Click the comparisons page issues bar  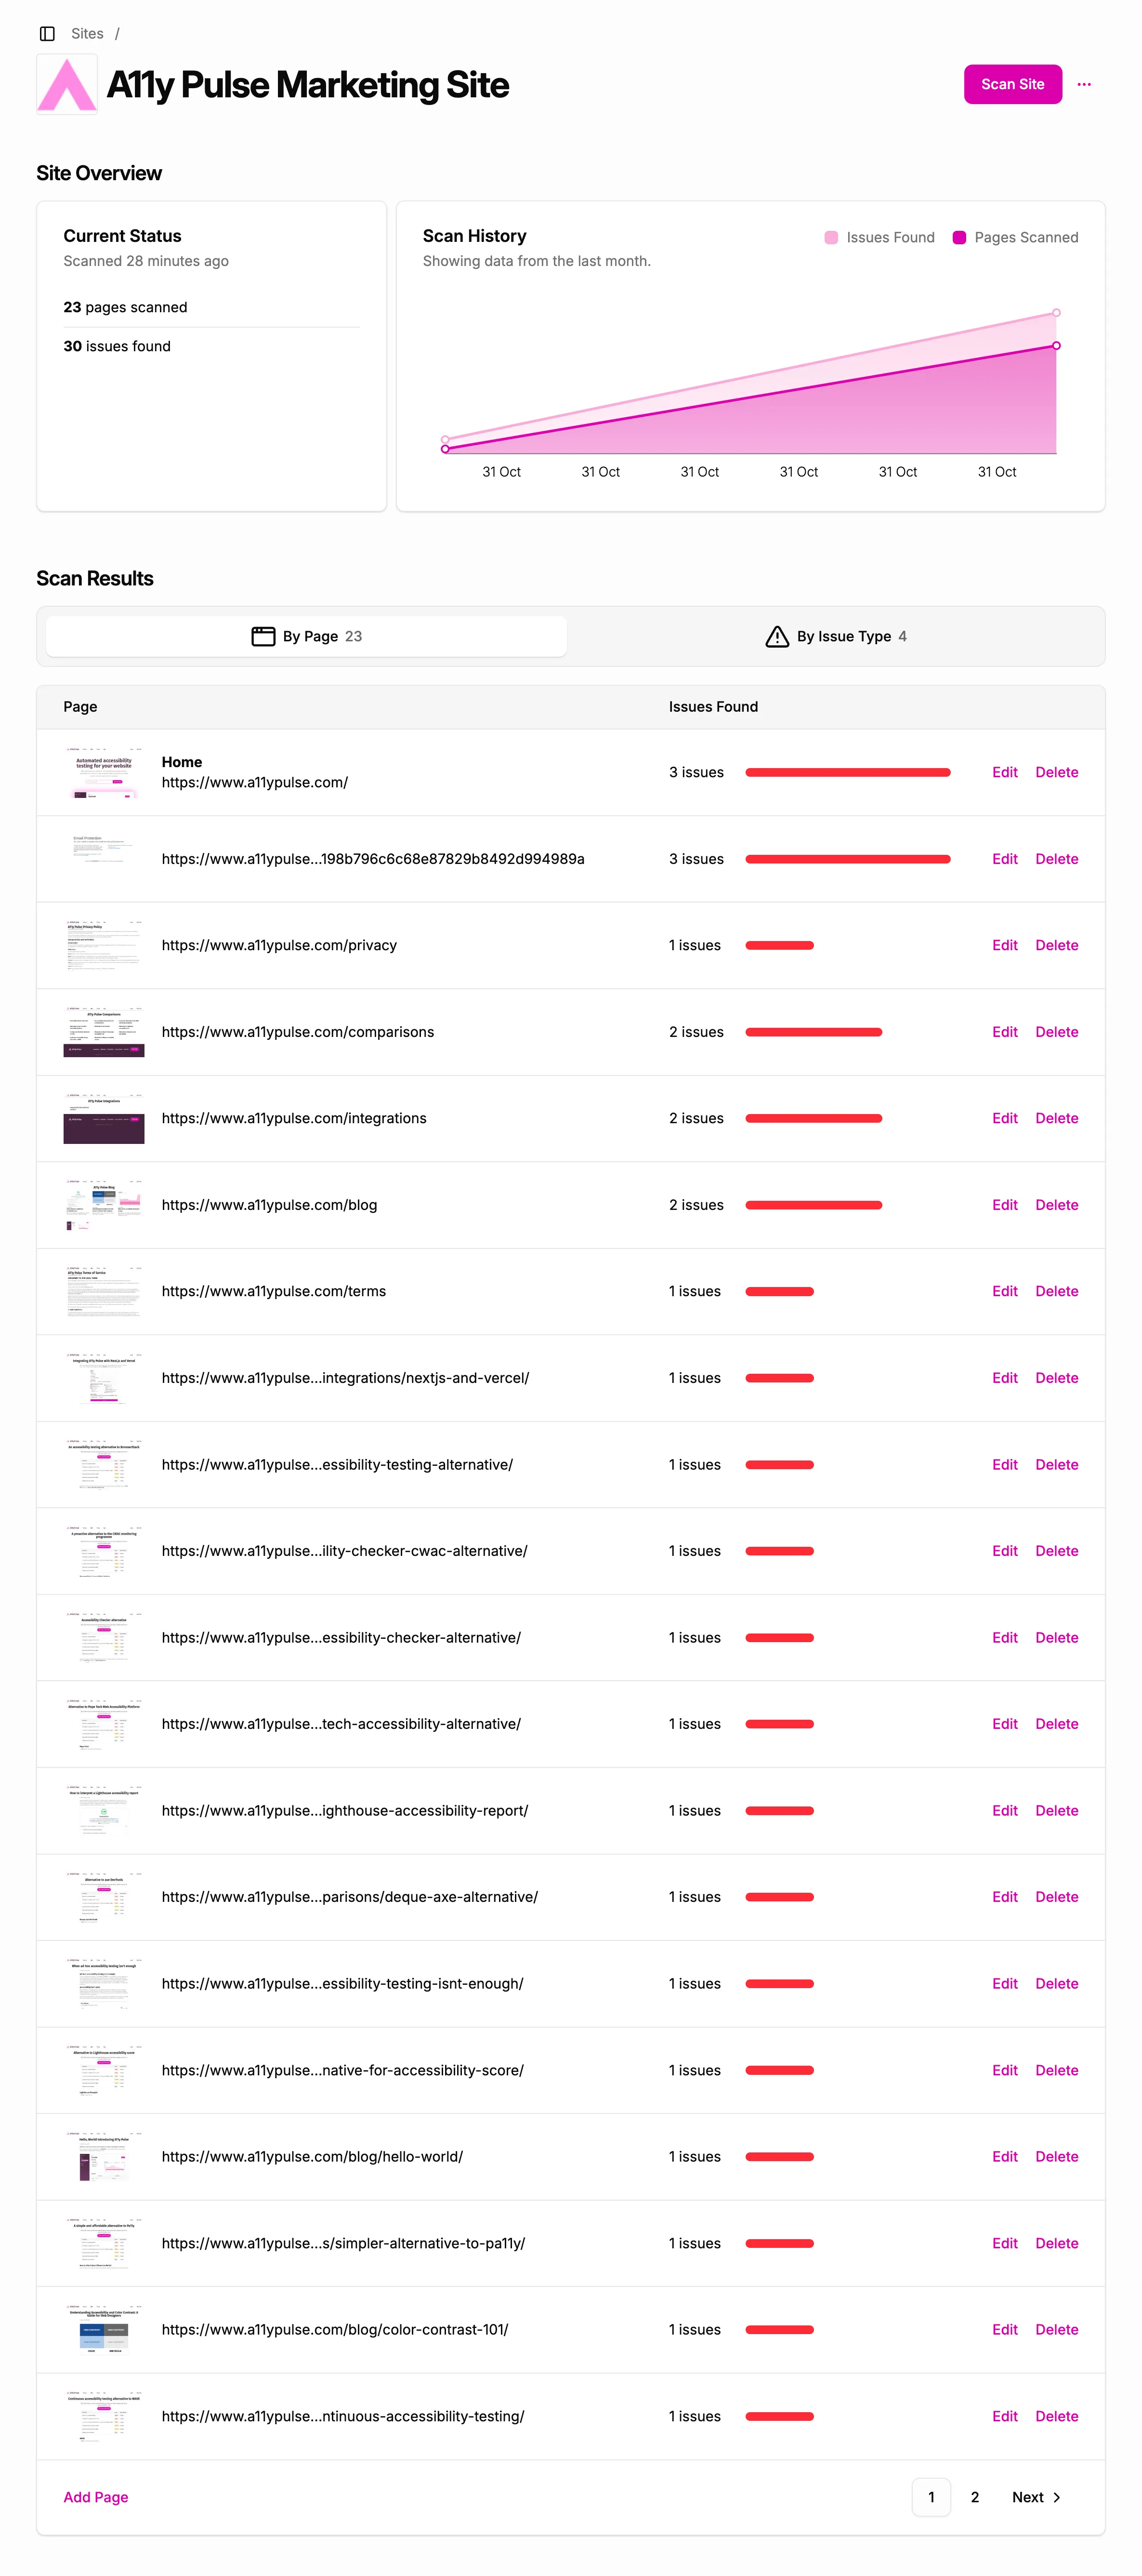813,1032
